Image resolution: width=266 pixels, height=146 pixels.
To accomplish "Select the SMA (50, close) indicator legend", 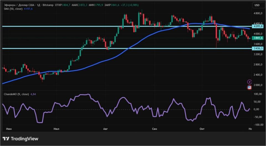I will (x=13, y=9).
